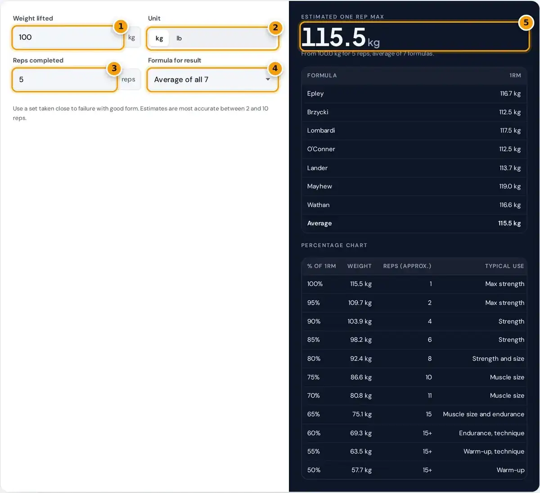Click the 98.2 kg weight cell
Viewport: 540px width, 493px height.
pyautogui.click(x=361, y=340)
